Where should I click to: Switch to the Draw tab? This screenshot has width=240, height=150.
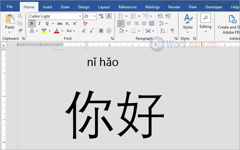click(65, 7)
